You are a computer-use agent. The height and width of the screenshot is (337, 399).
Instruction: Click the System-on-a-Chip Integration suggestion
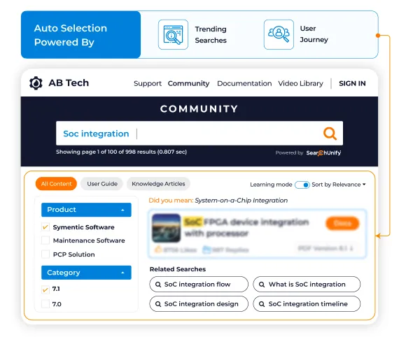pyautogui.click(x=241, y=201)
